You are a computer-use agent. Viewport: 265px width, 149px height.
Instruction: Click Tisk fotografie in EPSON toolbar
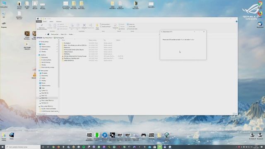pos(59,38)
